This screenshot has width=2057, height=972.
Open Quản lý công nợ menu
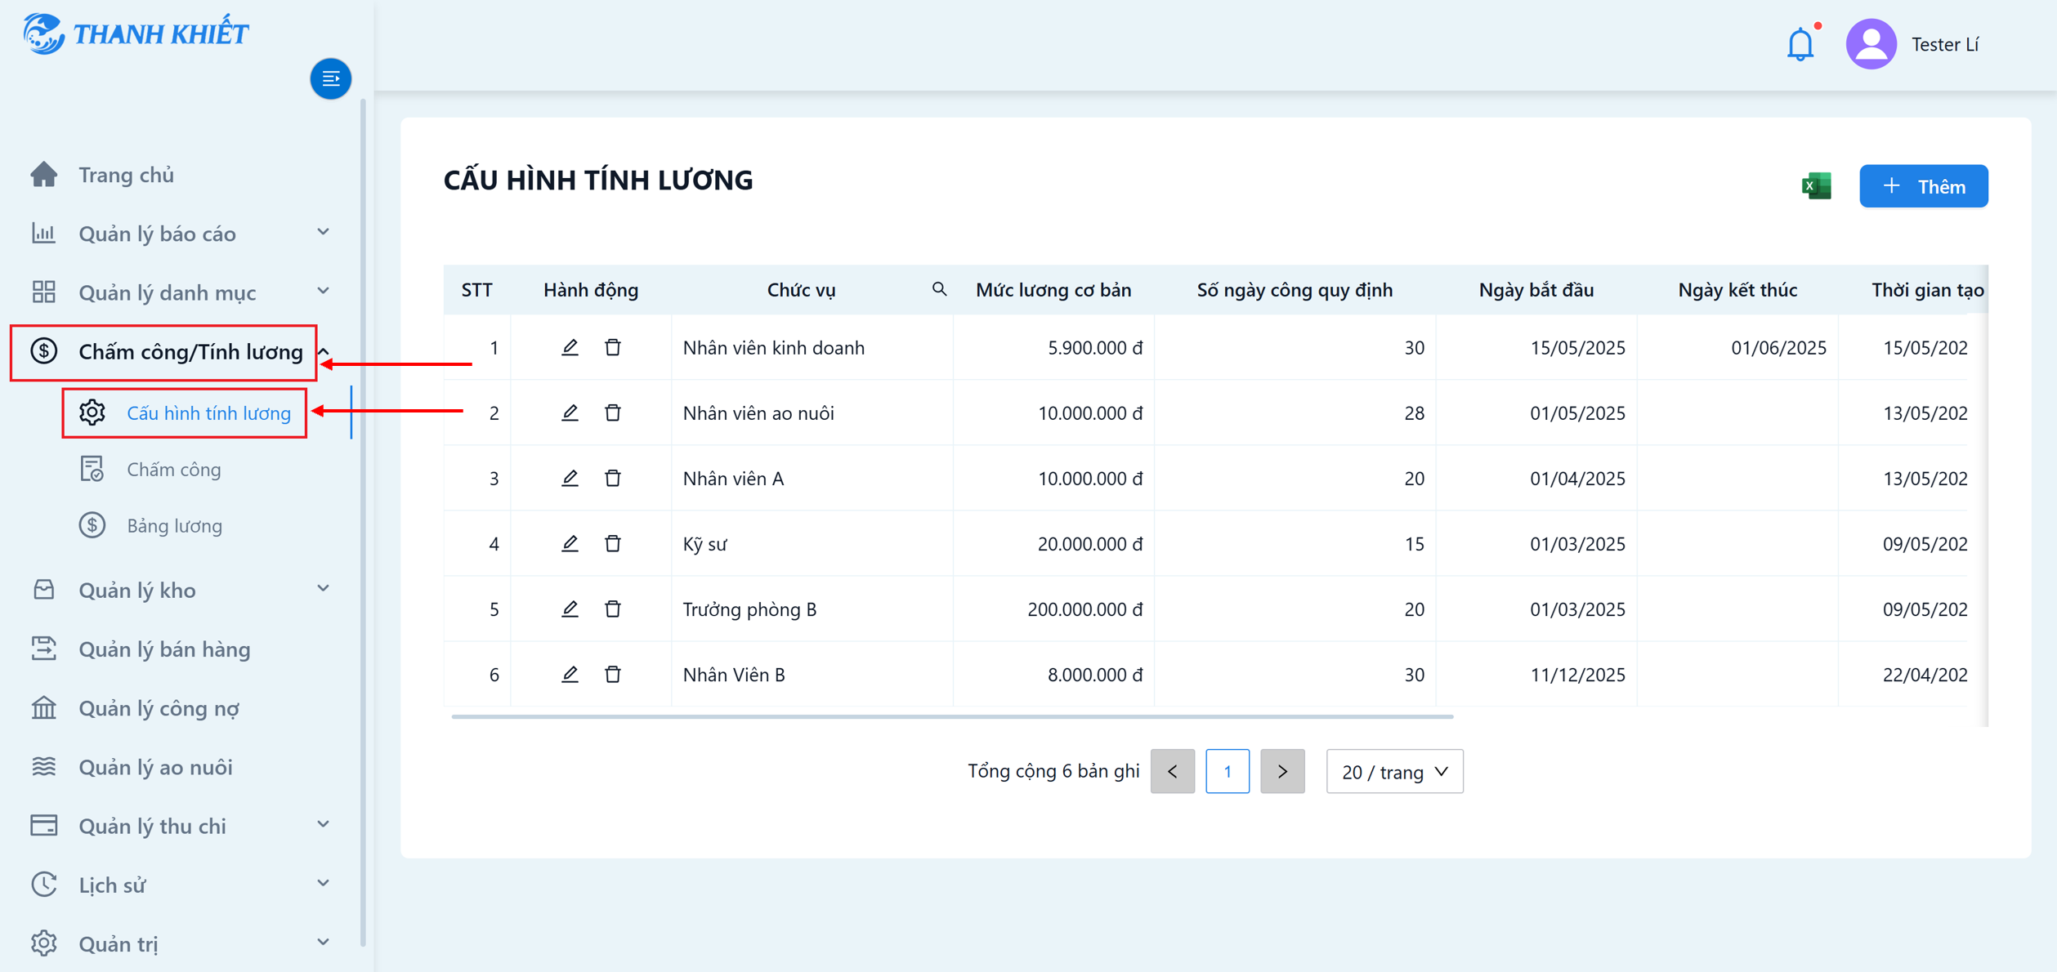tap(159, 707)
